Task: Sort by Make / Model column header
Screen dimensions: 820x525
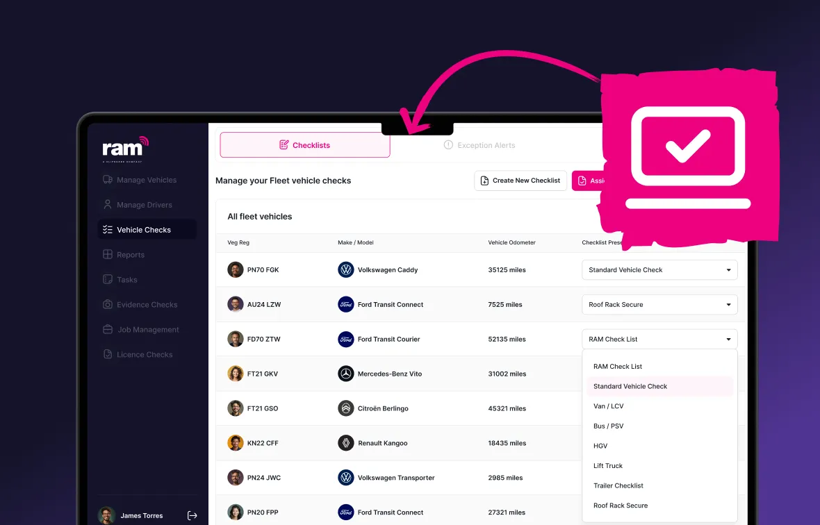Action: [356, 242]
